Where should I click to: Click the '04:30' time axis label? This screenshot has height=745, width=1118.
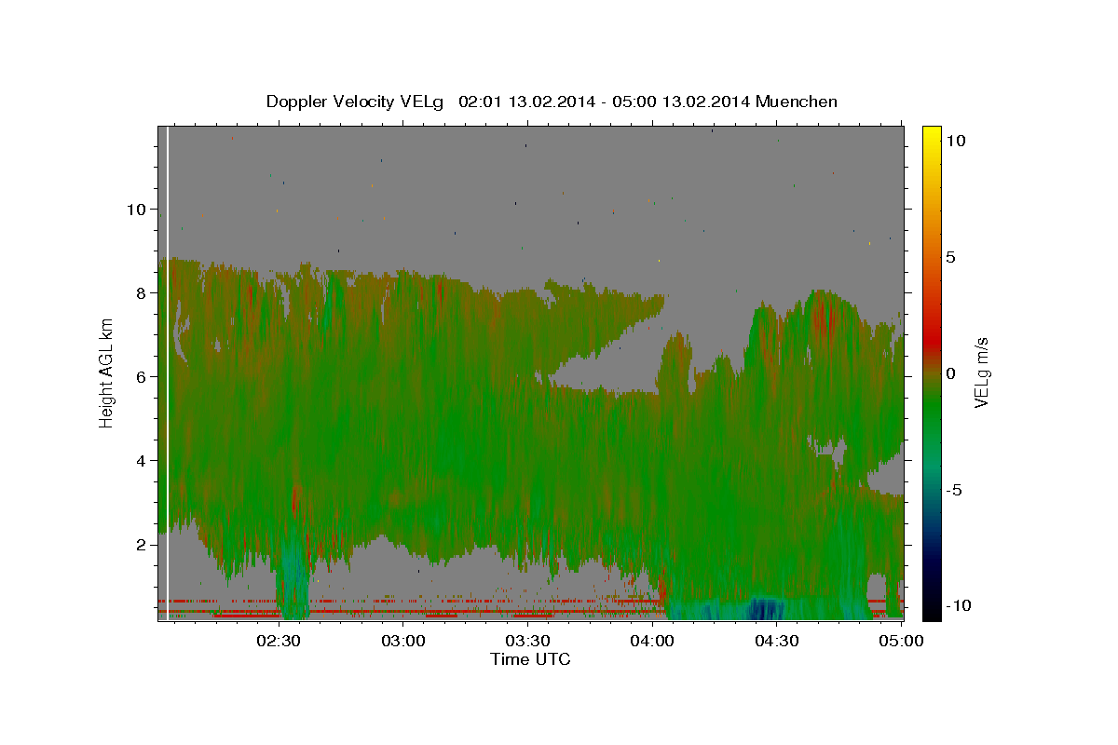776,641
